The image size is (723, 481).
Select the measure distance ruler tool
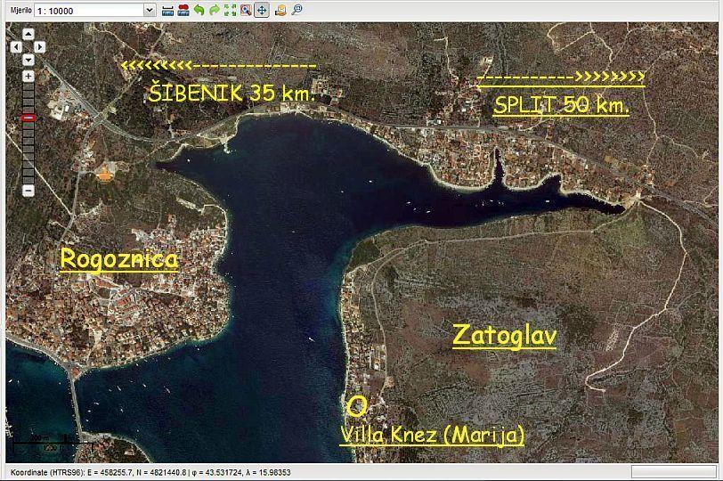click(x=167, y=10)
